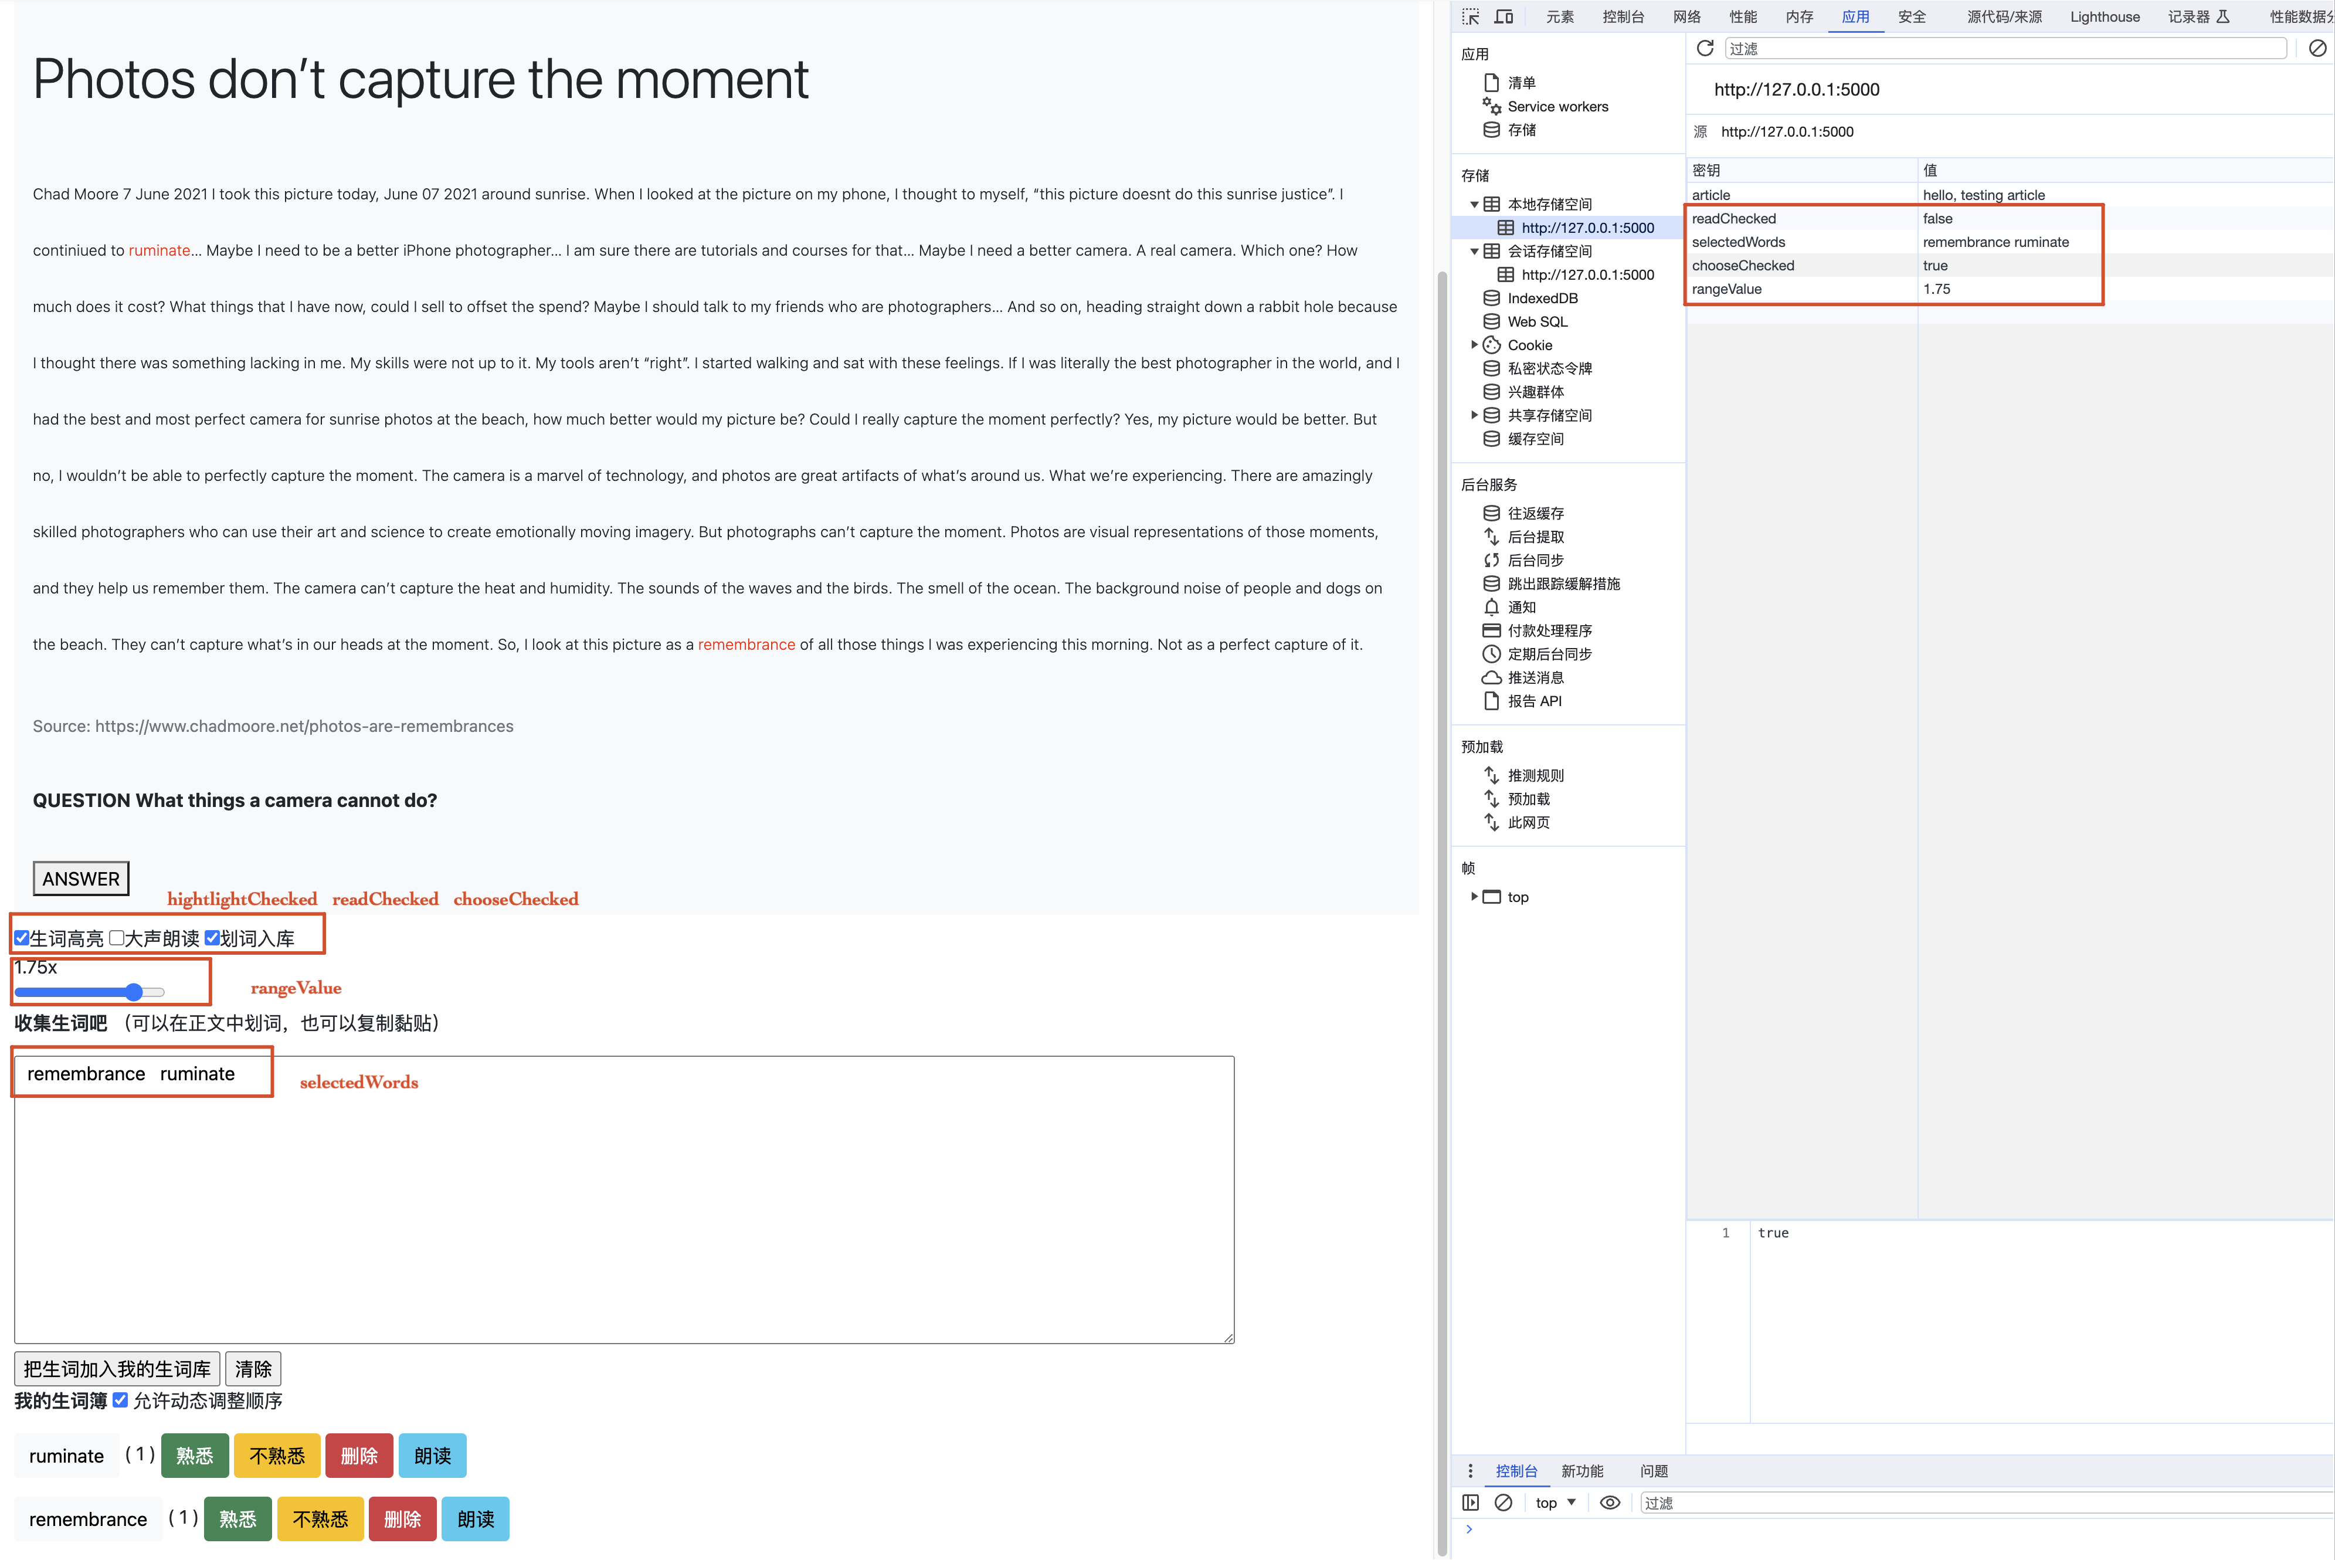Click the refresh storage icon
This screenshot has width=2335, height=1560.
[x=1705, y=48]
